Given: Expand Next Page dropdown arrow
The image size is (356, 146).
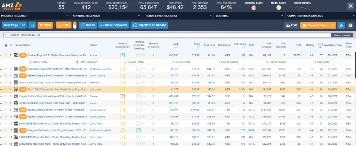Looking at the screenshot, I should pyautogui.click(x=24, y=25).
